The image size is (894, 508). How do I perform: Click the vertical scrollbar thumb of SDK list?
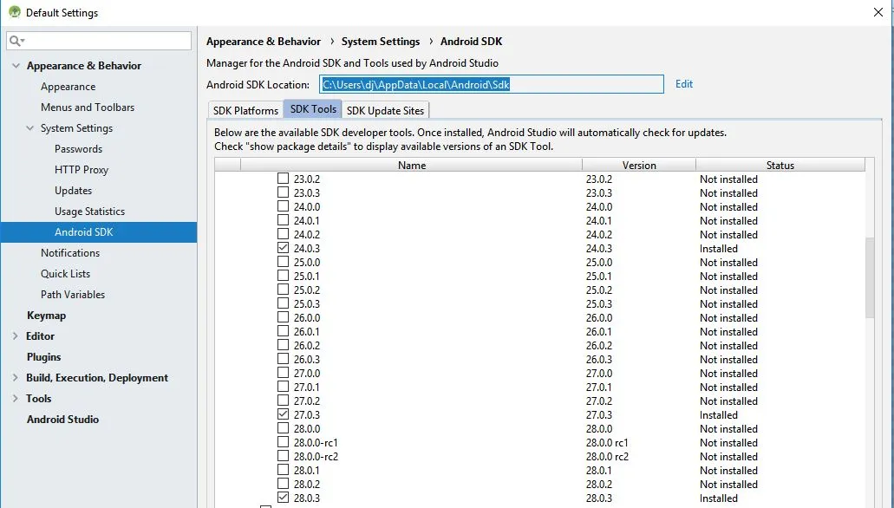[870, 277]
